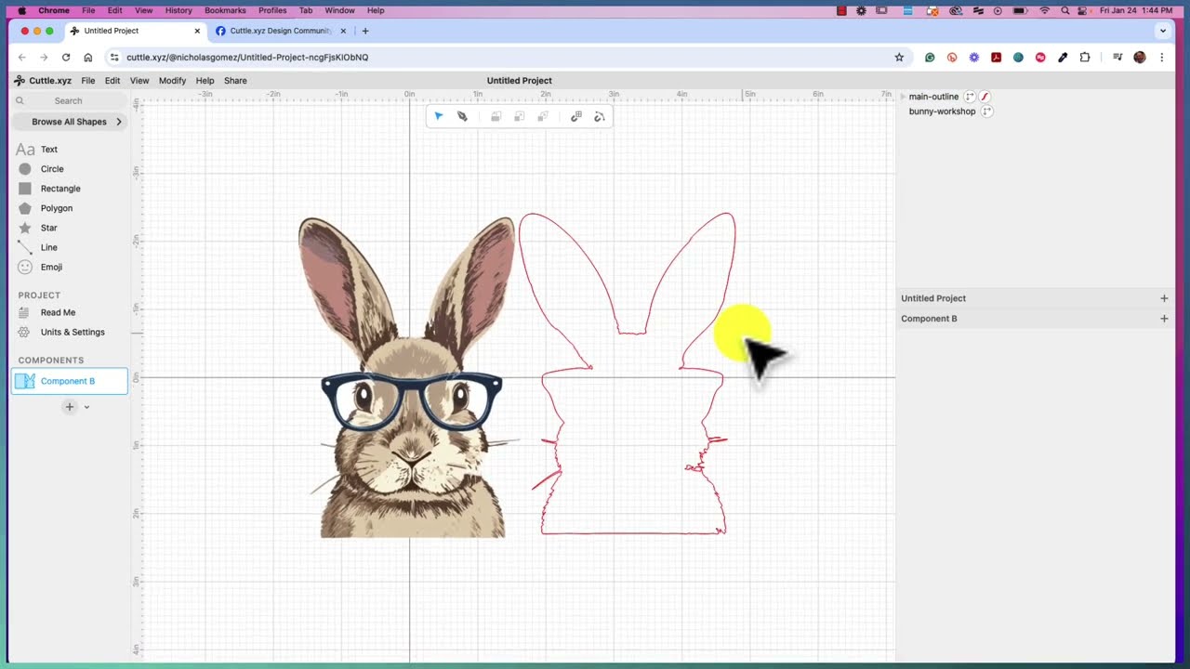Click the Adobe Acrobat extension icon
The image size is (1190, 669).
[x=996, y=57]
